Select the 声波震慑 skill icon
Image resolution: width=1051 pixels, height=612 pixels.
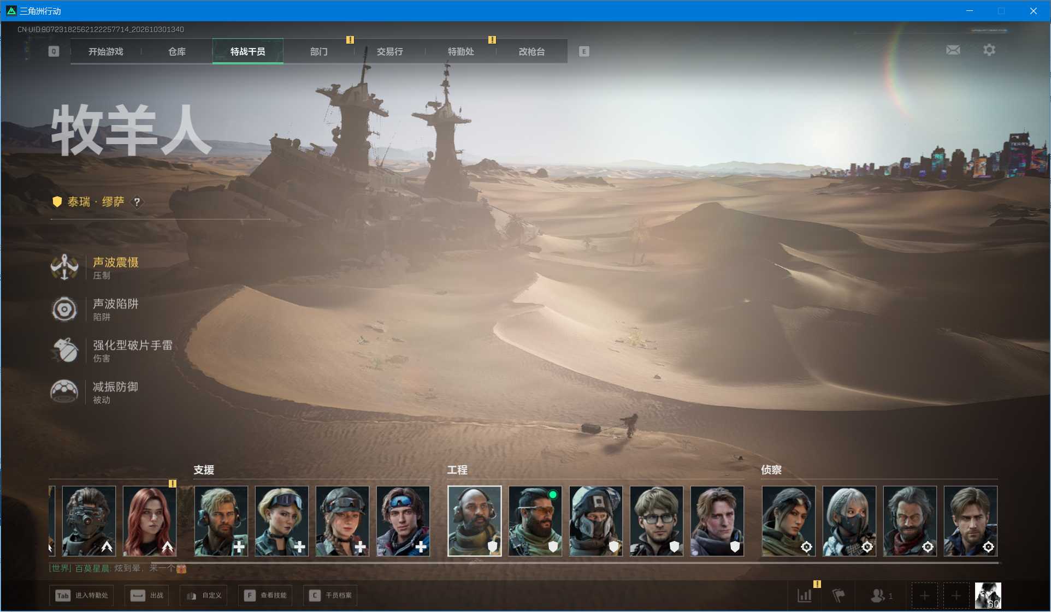64,268
